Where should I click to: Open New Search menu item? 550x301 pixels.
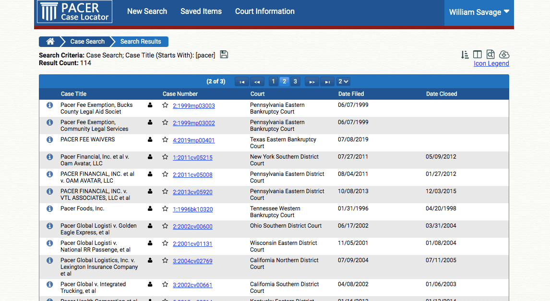147,11
